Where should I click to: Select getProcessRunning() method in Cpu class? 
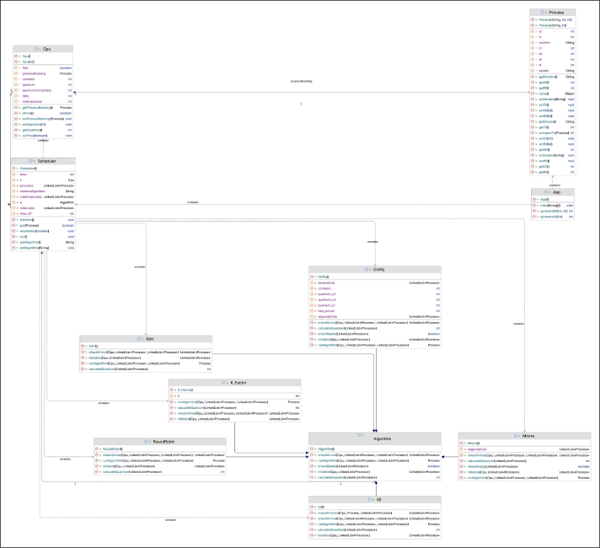pos(35,108)
